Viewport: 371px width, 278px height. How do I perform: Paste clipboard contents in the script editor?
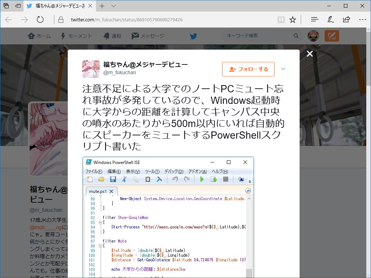(147, 179)
